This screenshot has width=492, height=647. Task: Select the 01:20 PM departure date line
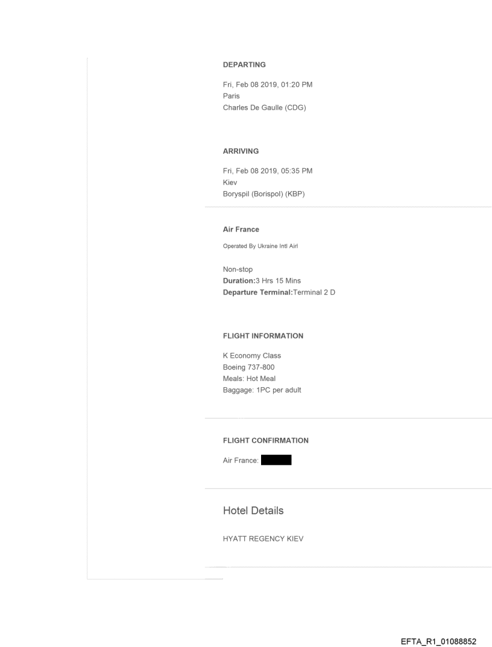point(267,85)
